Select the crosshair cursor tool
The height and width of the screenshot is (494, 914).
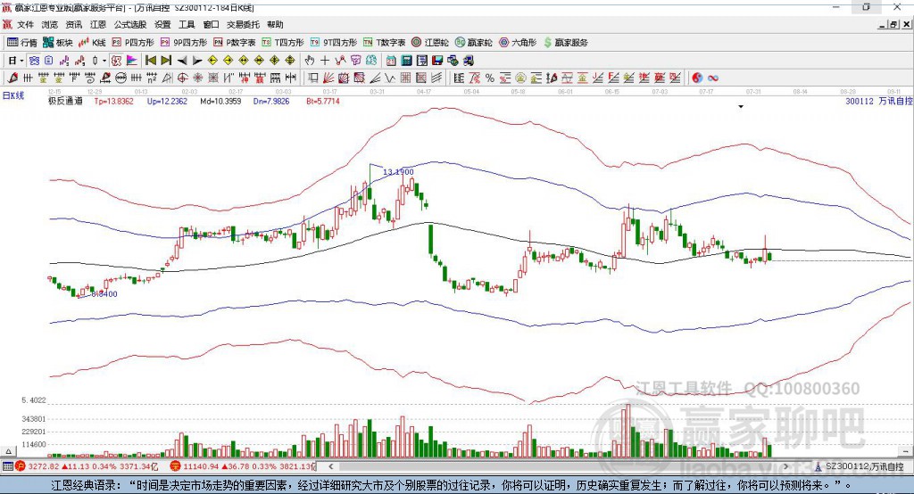click(325, 61)
